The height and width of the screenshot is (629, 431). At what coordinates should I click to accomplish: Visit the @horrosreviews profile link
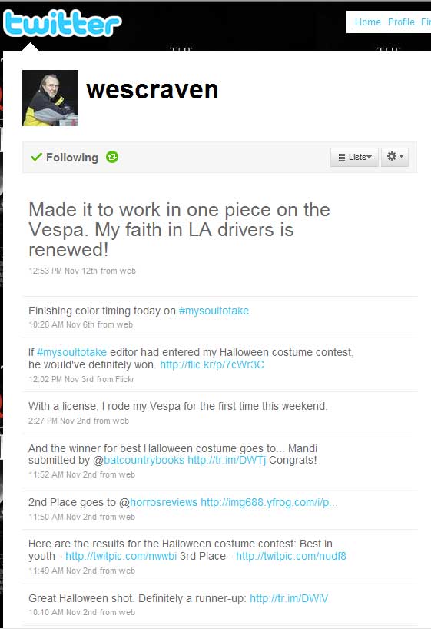click(x=163, y=502)
